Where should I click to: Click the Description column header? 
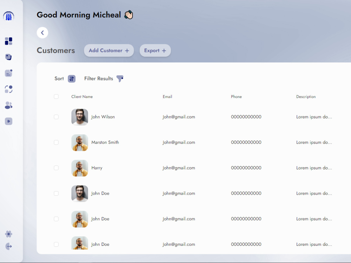coord(306,97)
